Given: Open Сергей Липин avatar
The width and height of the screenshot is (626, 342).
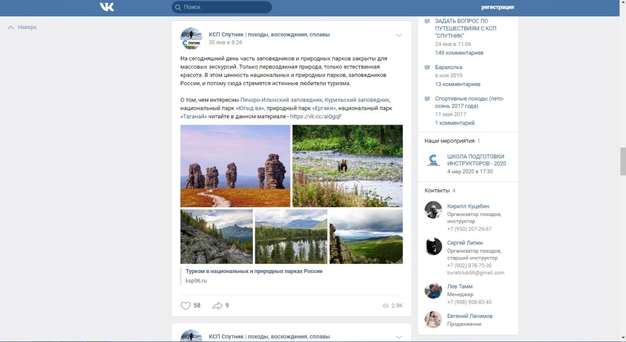Looking at the screenshot, I should 433,246.
